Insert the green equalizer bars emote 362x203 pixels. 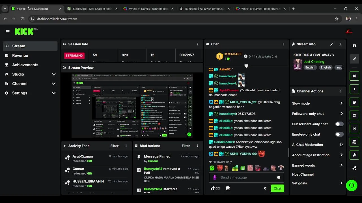point(235,168)
